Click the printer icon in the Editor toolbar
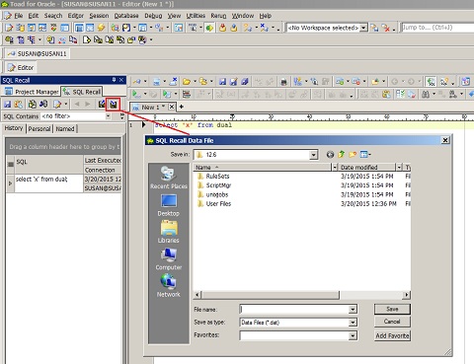 pyautogui.click(x=283, y=81)
